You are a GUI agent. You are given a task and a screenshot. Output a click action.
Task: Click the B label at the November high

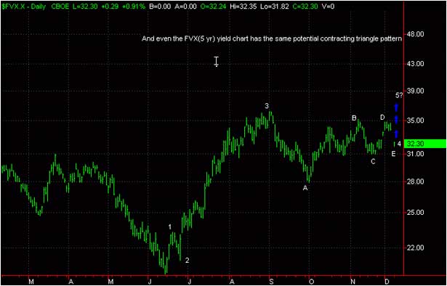coord(354,118)
